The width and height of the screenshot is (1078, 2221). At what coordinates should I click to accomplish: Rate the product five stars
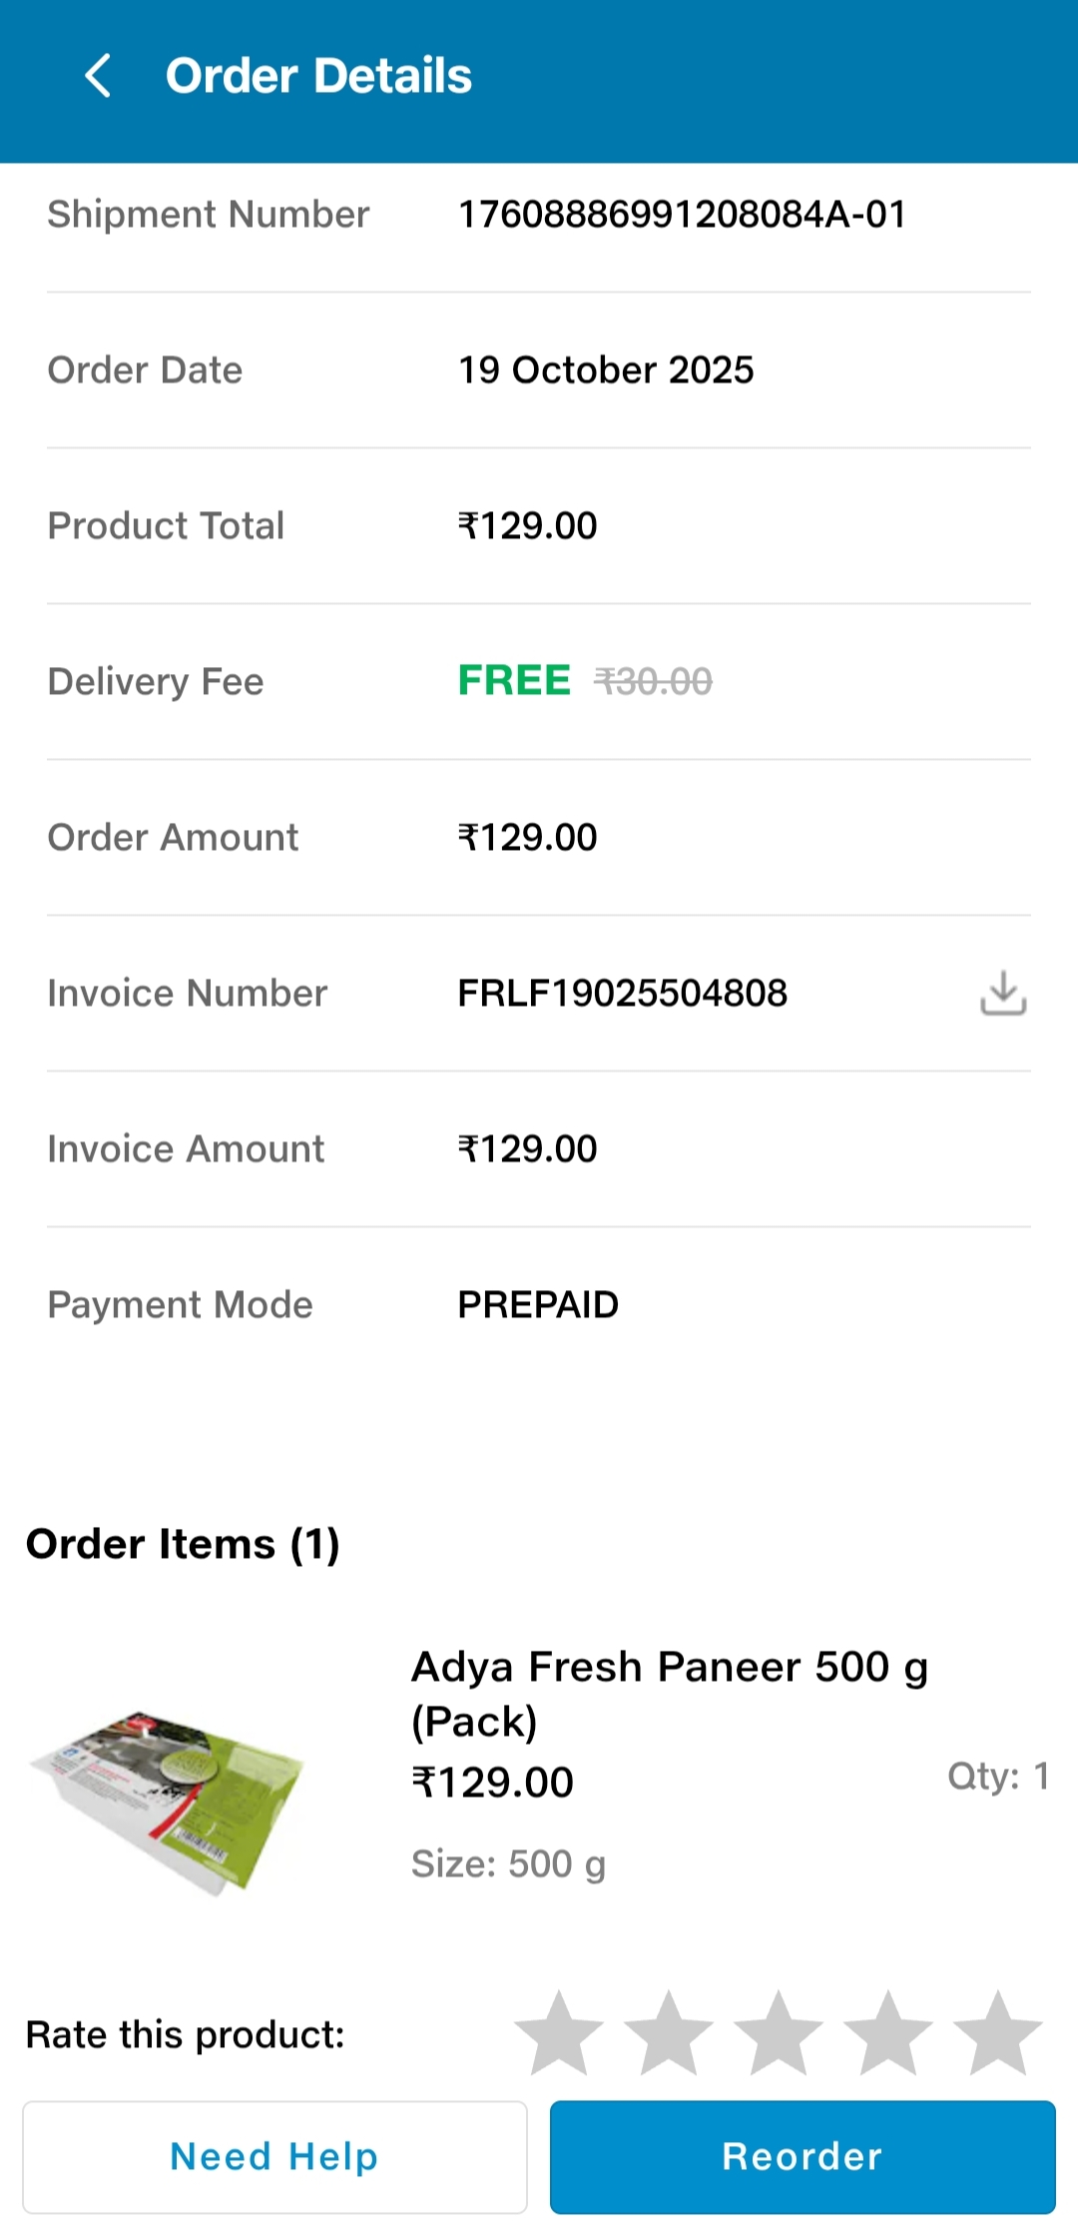coord(998,2033)
